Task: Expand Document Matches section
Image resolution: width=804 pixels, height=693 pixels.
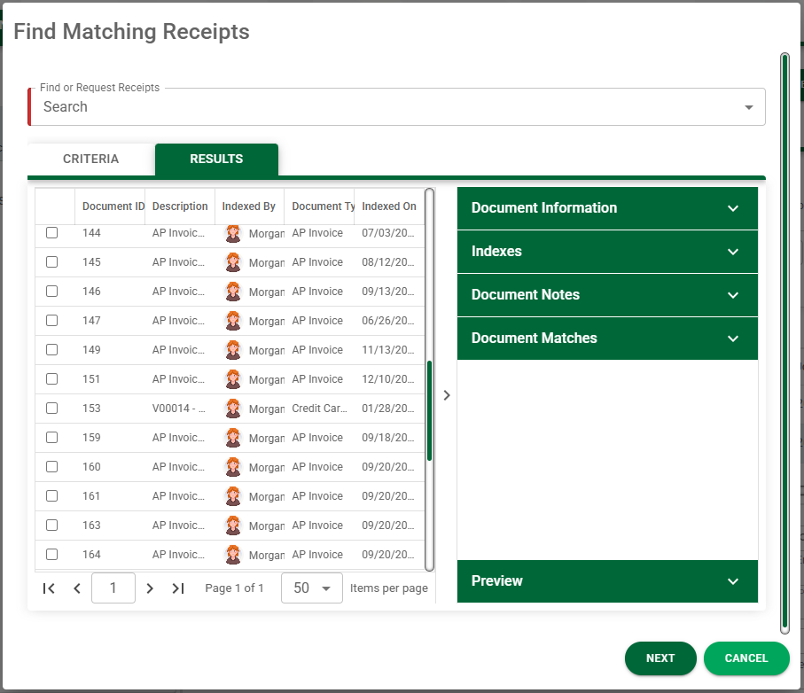Action: pyautogui.click(x=607, y=339)
